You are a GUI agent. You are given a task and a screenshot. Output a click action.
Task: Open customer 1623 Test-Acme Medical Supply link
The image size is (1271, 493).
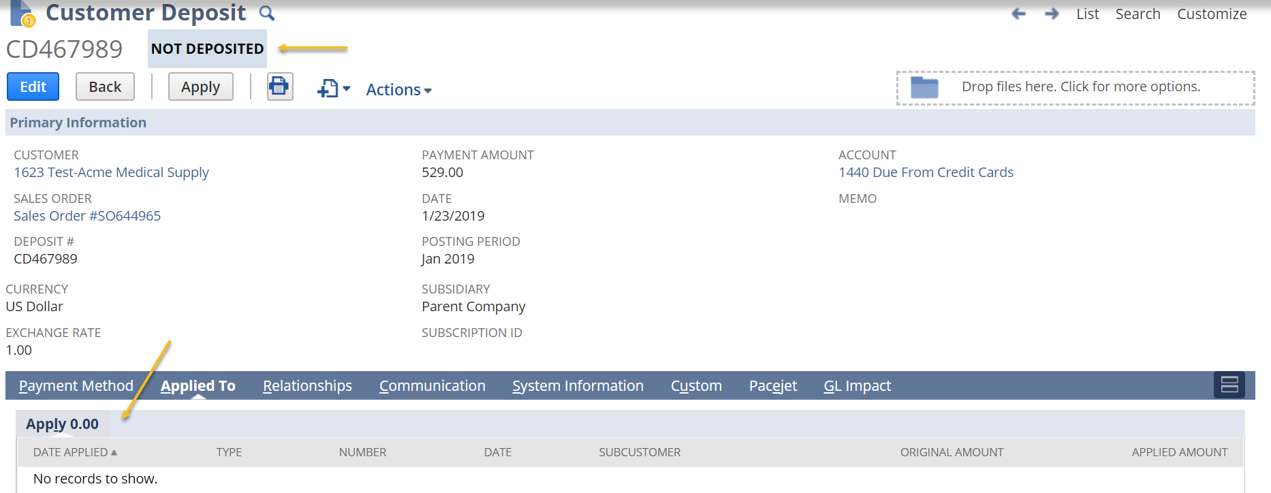(111, 172)
